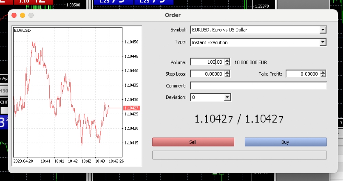The height and width of the screenshot is (181, 343).
Task: Click the Deviation value box showing 0
Action: (x=208, y=98)
